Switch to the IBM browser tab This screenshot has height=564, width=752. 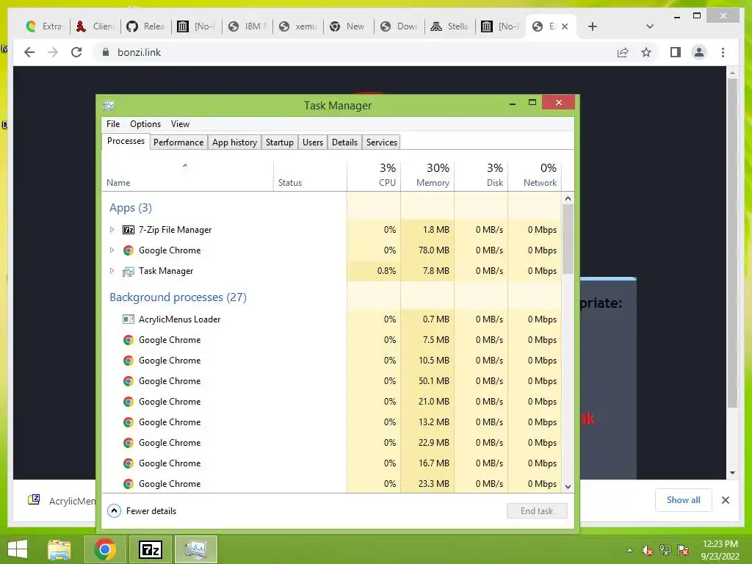pos(247,26)
